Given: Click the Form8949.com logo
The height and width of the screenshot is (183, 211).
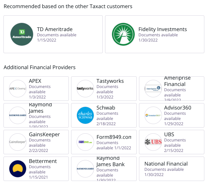Looking at the screenshot, I should point(85,142).
